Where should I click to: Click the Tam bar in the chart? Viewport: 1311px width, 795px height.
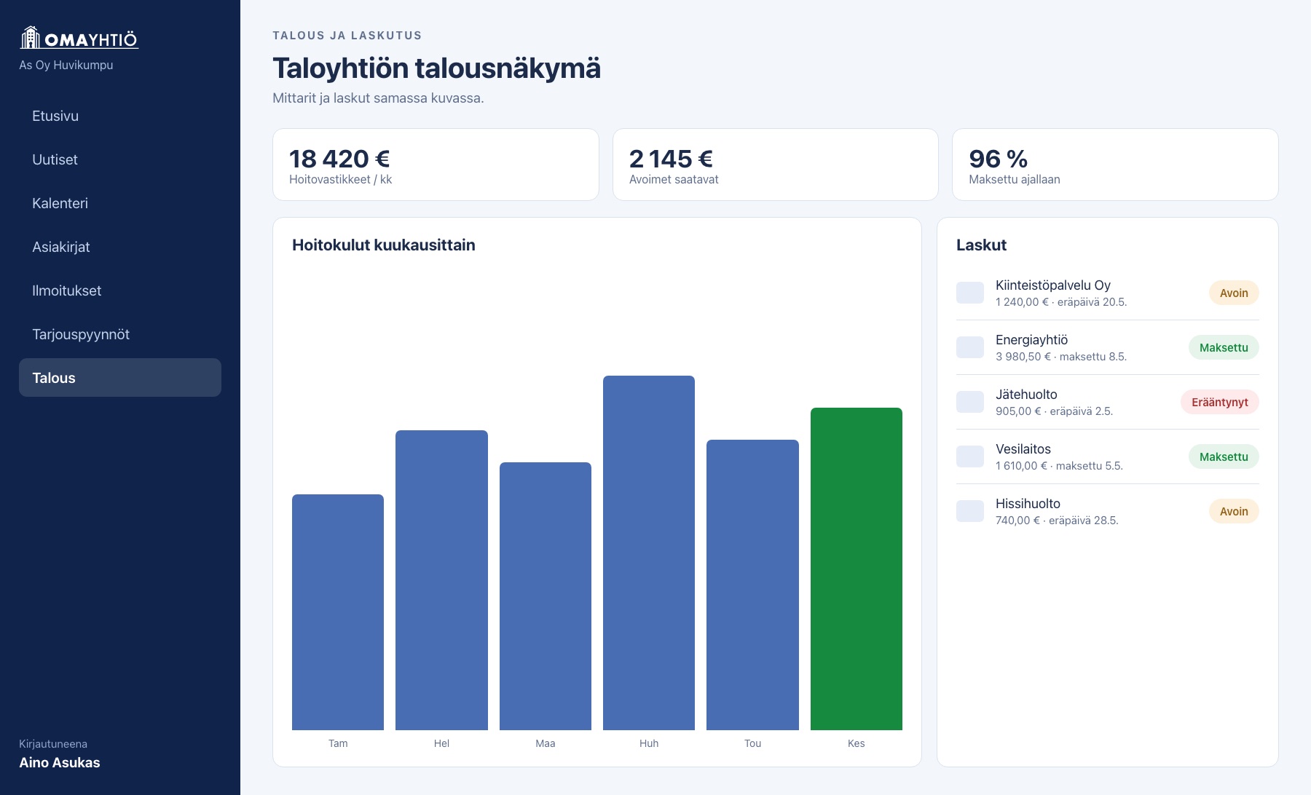tap(338, 612)
